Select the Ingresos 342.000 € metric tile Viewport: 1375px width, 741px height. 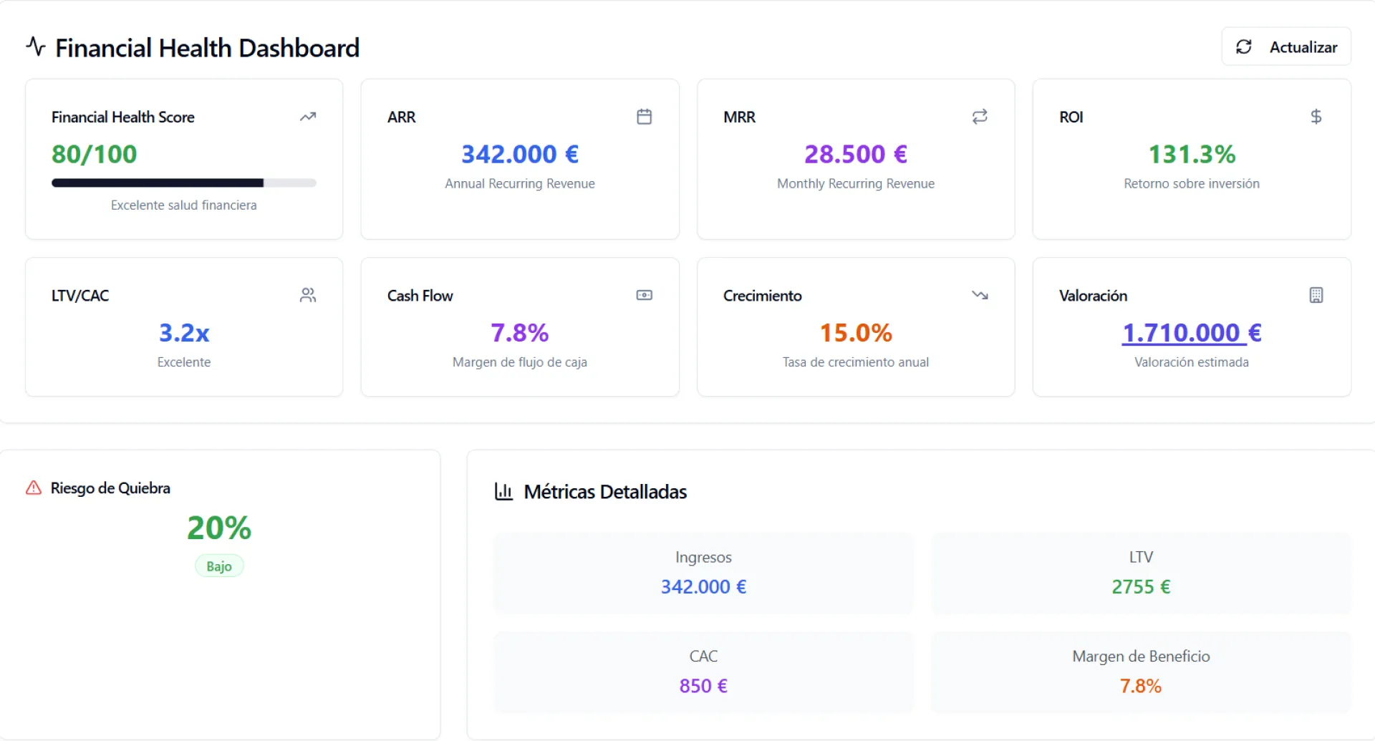pyautogui.click(x=703, y=573)
